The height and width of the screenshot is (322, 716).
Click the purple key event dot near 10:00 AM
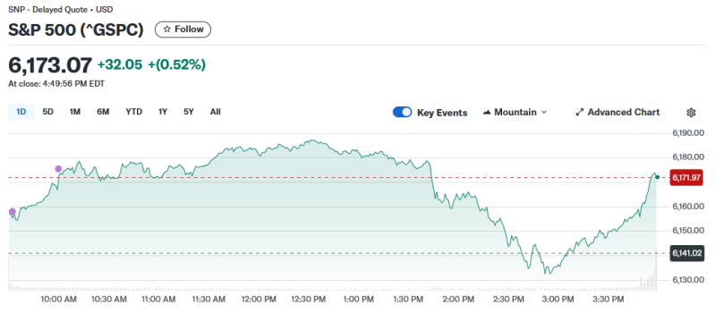click(x=58, y=169)
